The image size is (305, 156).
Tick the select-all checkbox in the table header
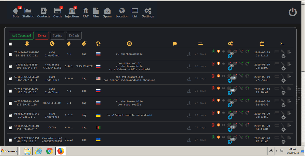pyautogui.click(x=10, y=44)
